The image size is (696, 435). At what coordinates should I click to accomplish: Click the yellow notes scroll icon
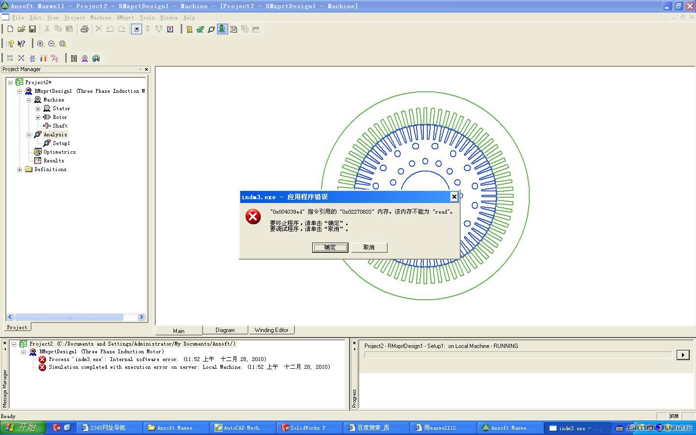pos(189,29)
